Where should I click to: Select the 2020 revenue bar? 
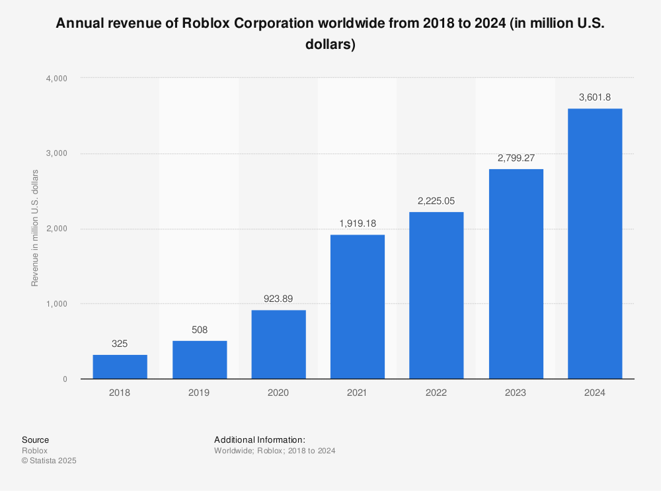coord(278,344)
